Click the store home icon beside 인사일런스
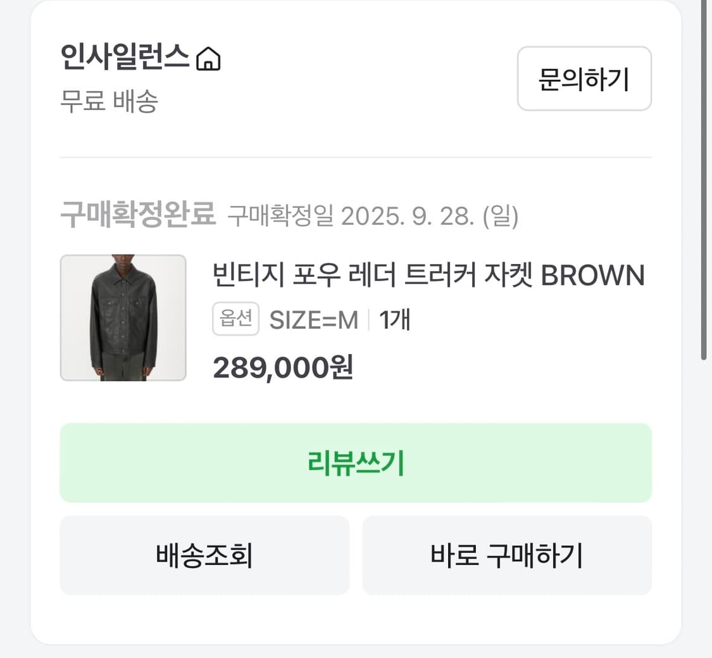Screen dimensions: 712x658 coord(209,60)
